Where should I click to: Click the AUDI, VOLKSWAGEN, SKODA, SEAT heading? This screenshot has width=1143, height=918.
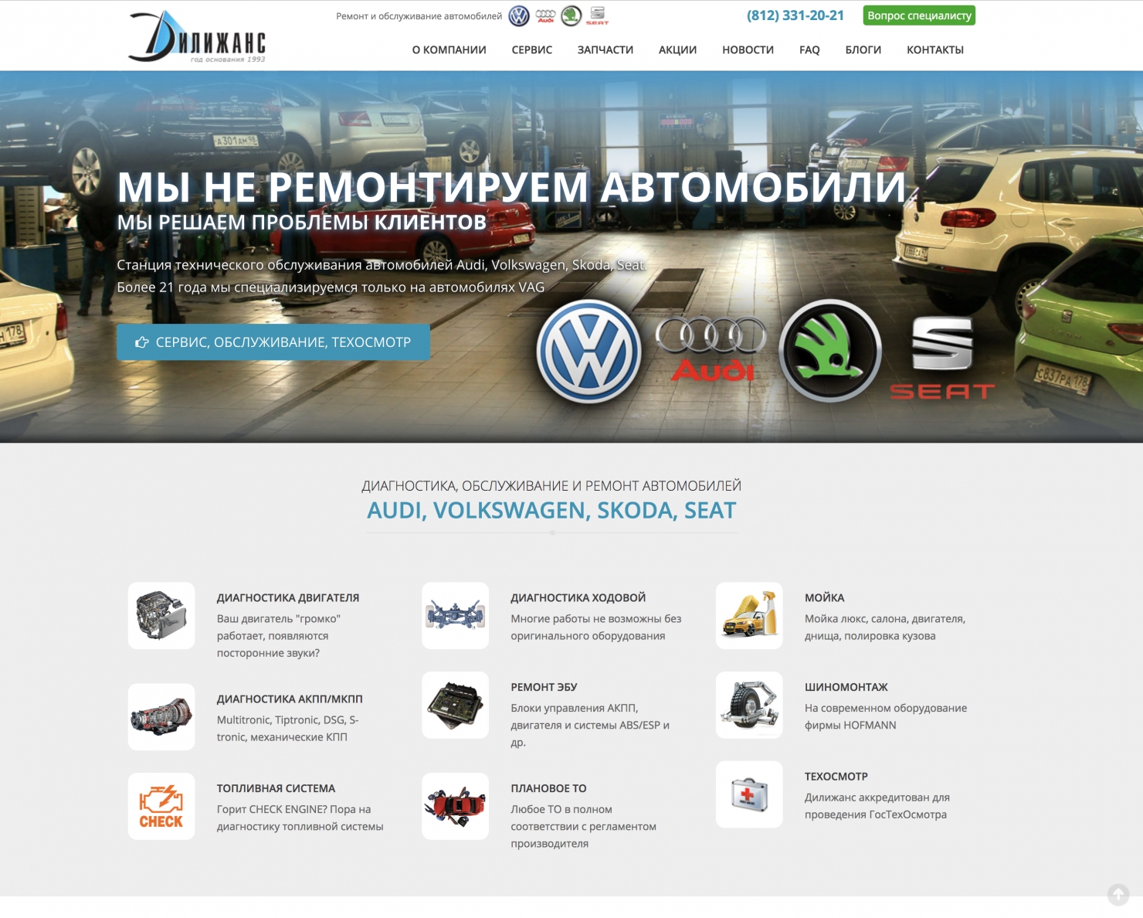(x=551, y=510)
